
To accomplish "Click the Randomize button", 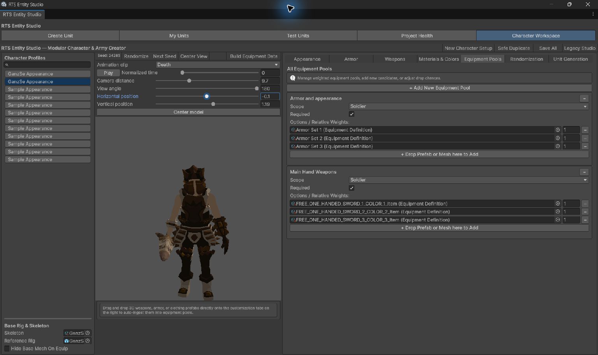I will click(136, 56).
